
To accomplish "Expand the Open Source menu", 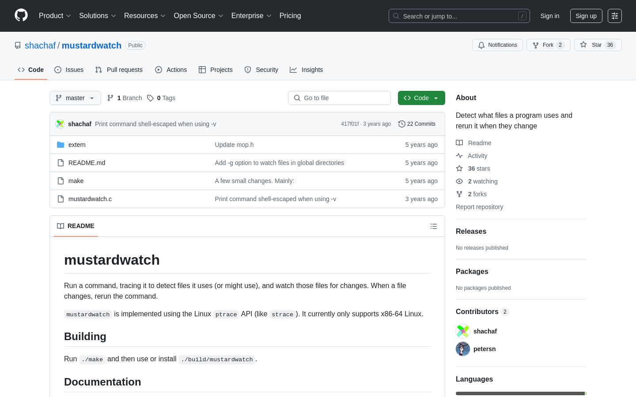I will [x=199, y=16].
